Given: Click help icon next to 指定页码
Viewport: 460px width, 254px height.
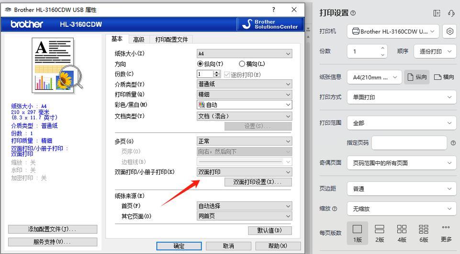Looking at the screenshot, I should [453, 143].
